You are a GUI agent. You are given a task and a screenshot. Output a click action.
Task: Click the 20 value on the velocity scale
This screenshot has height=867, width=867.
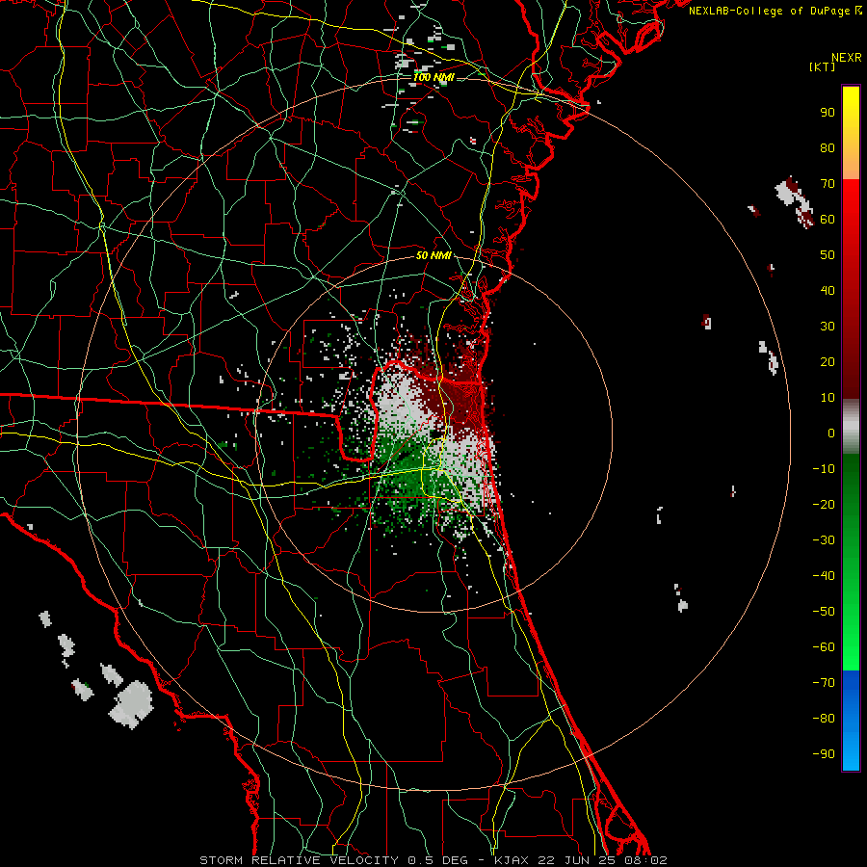(x=828, y=362)
